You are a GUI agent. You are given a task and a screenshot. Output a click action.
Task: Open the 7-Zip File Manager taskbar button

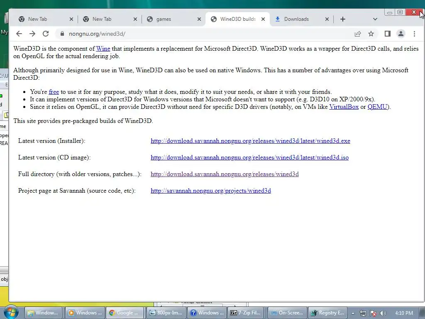[x=247, y=313]
